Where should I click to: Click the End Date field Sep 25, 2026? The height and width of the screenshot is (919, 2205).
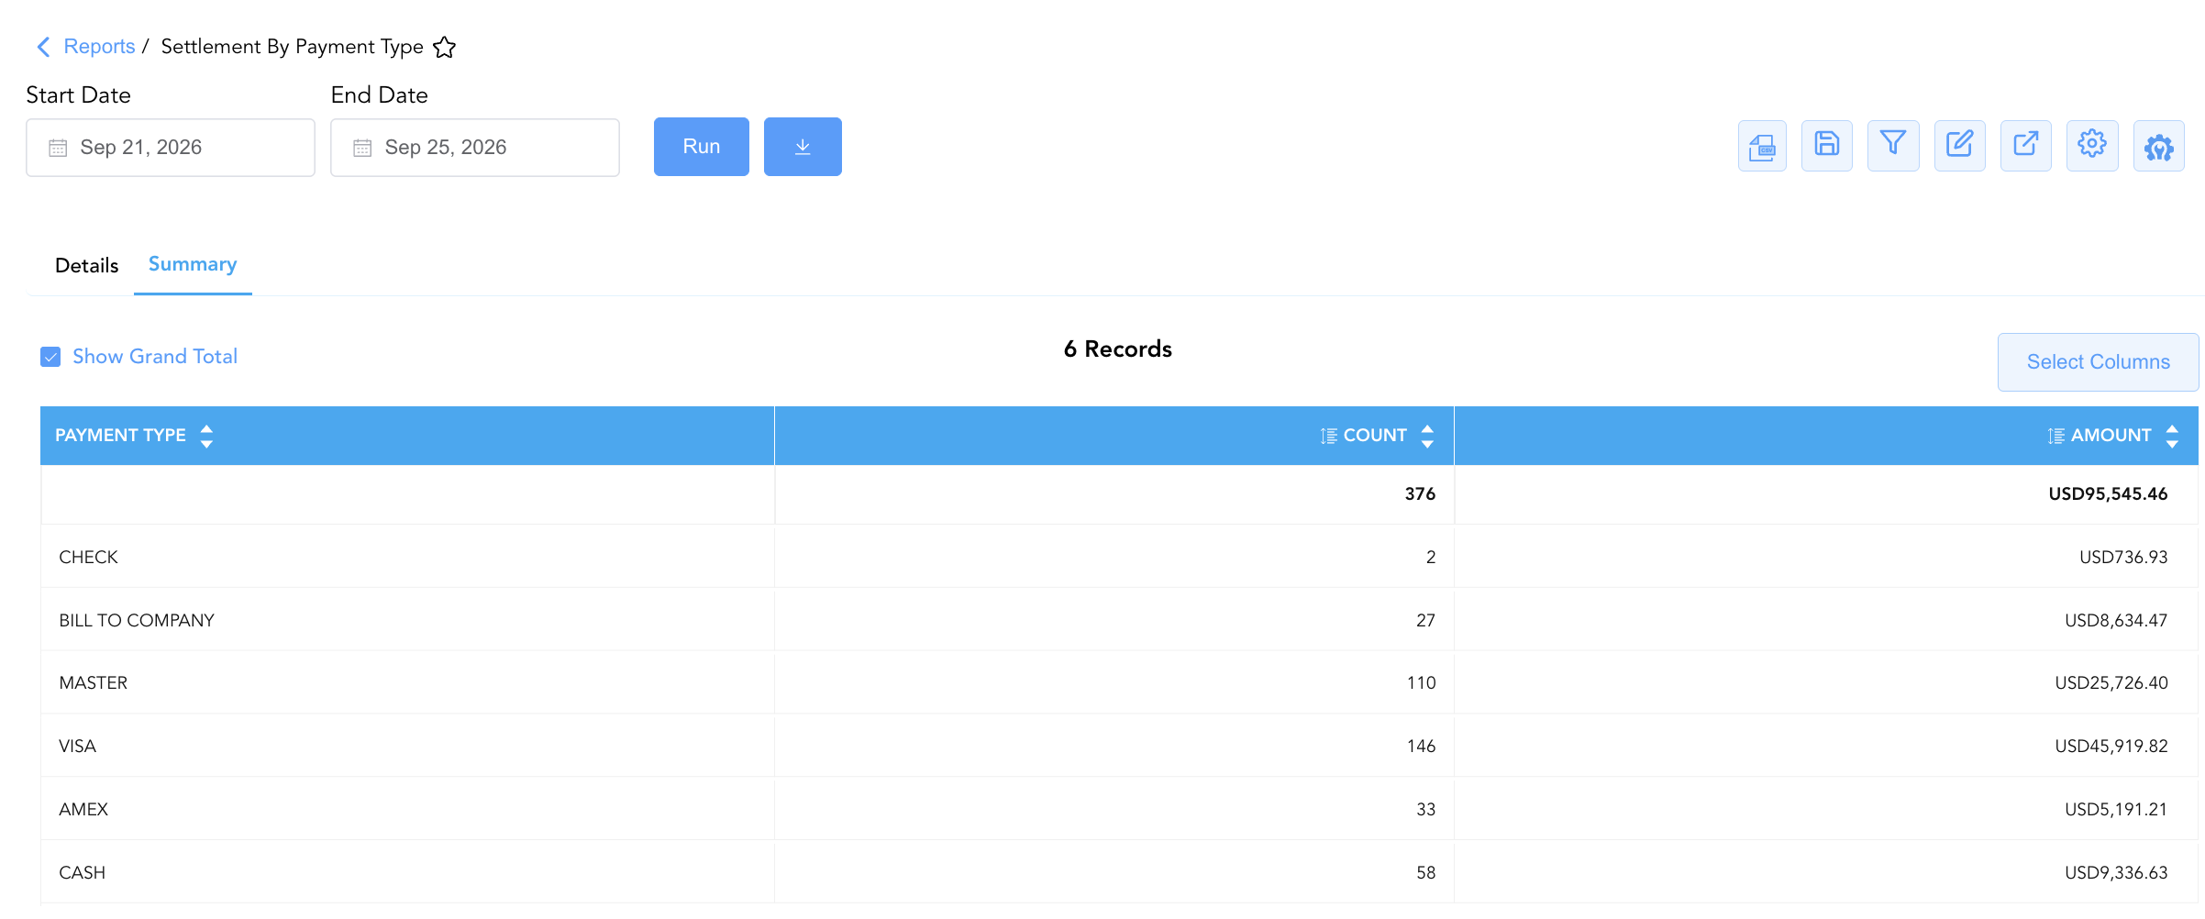tap(475, 148)
